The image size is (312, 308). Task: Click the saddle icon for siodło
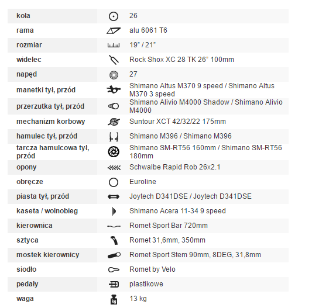(x=114, y=269)
